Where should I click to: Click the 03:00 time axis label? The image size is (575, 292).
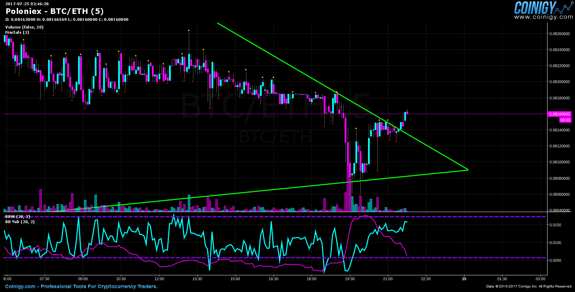point(540,279)
